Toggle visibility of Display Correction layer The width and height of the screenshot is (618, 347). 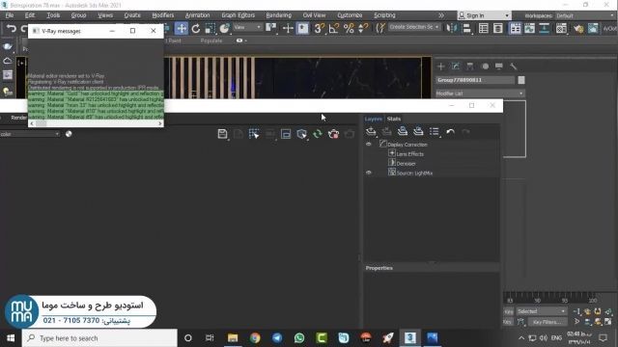[369, 145]
